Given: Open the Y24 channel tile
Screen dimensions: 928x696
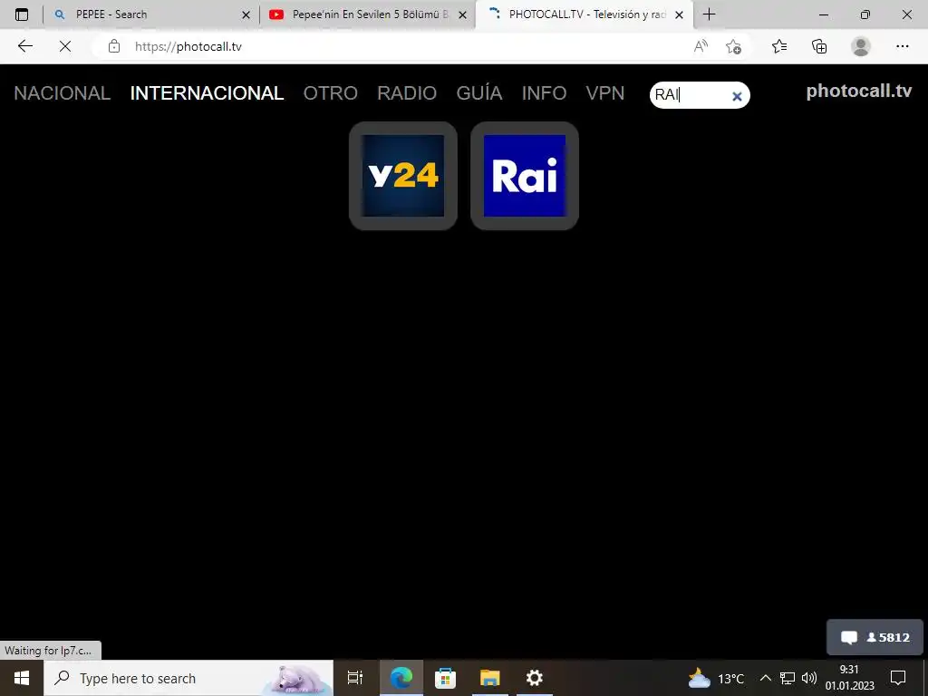Looking at the screenshot, I should pos(403,176).
